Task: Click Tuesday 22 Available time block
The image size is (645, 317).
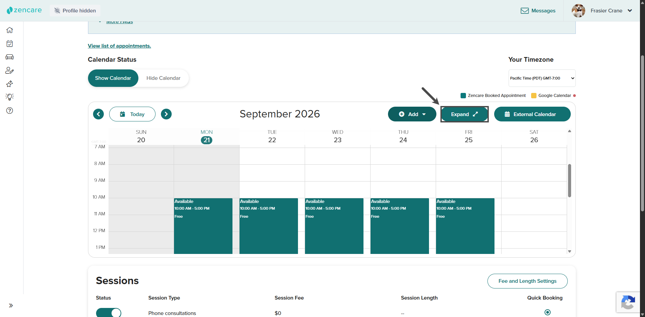Action: pyautogui.click(x=268, y=226)
